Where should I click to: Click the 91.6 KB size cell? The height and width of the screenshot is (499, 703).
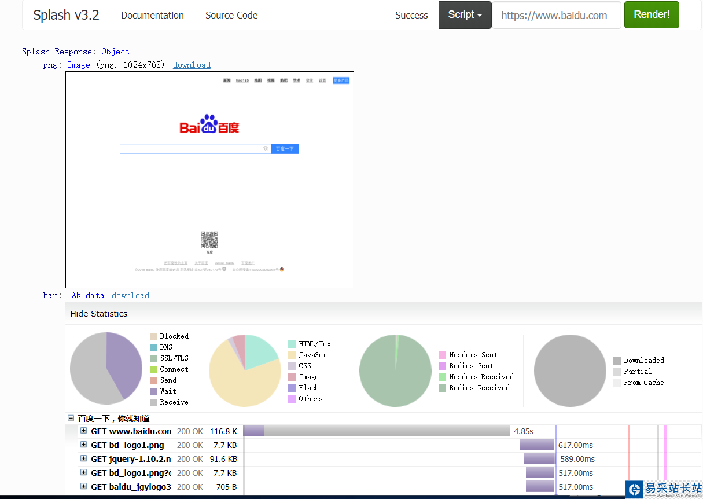(223, 459)
